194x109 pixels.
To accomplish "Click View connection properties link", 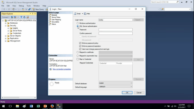I will point(62,69).
